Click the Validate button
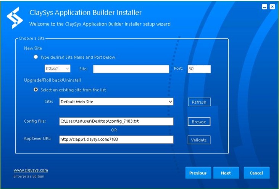 point(199,140)
